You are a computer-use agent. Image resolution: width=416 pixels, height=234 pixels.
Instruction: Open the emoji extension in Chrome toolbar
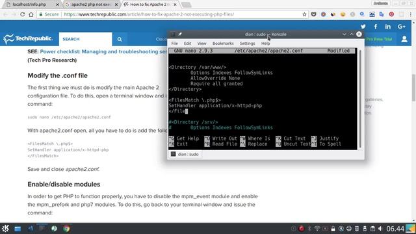click(343, 14)
